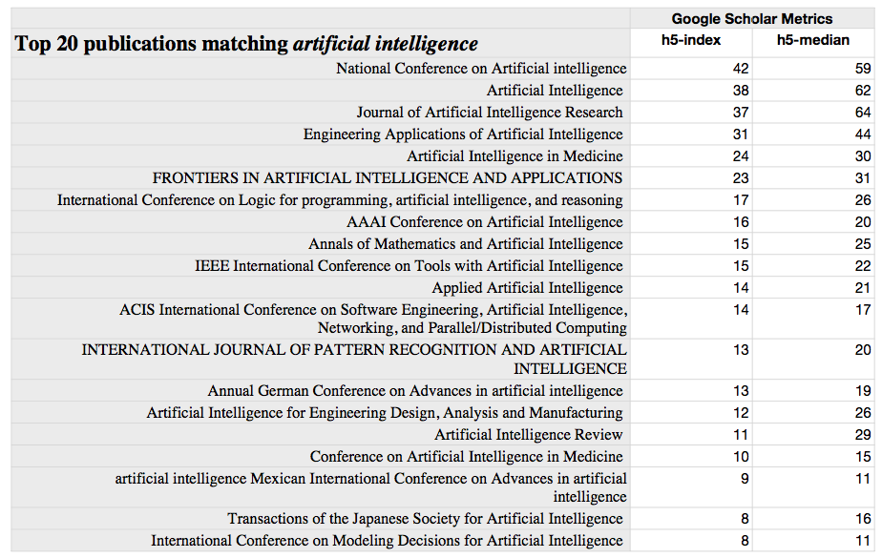The image size is (882, 558).
Task: Open International Conference on Modeling Decisions entry
Action: [387, 541]
